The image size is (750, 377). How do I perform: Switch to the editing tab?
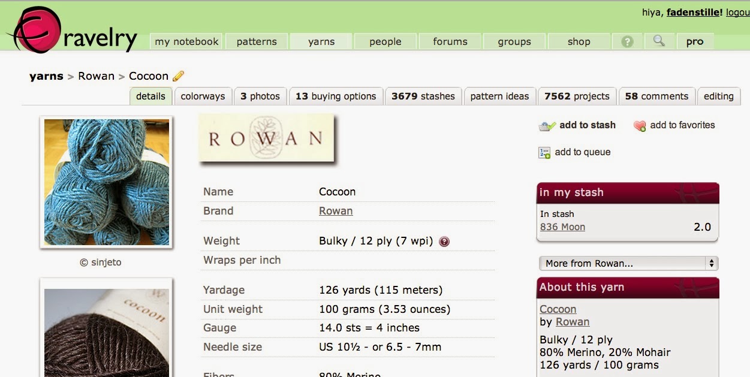[719, 96]
